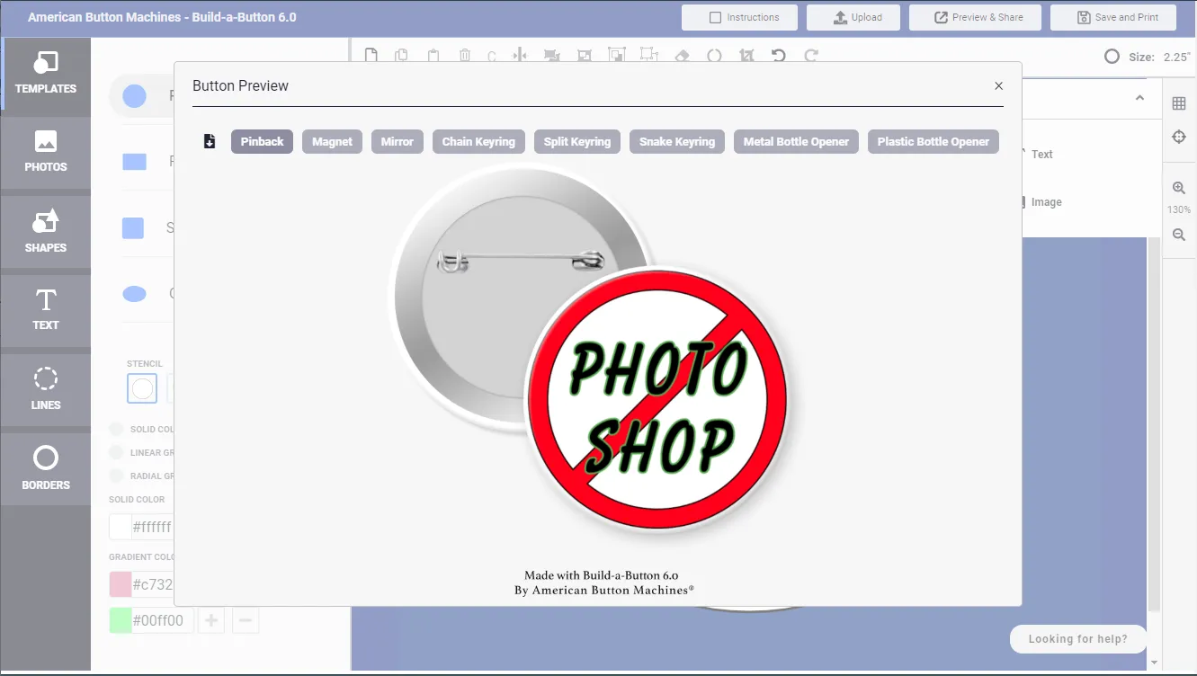Click the paste toolbar icon
This screenshot has width=1197, height=676.
433,56
